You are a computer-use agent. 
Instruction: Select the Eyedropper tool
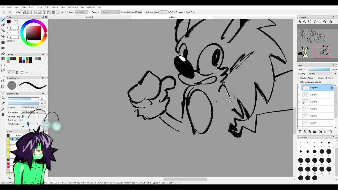coord(3,109)
